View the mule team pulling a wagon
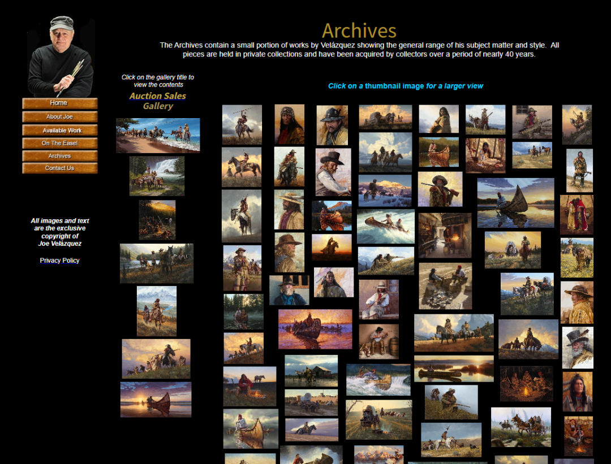Screen dimensions: 611x464 (521, 427)
